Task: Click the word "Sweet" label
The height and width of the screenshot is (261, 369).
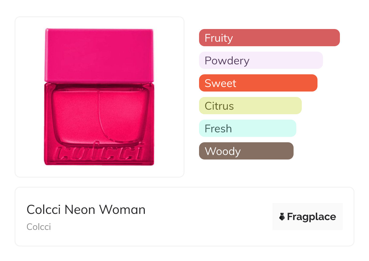Action: tap(220, 83)
